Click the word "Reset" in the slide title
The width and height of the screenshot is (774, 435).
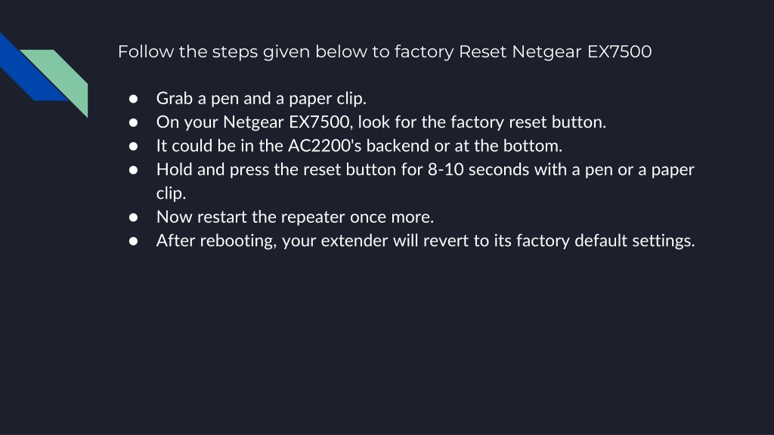coord(483,51)
